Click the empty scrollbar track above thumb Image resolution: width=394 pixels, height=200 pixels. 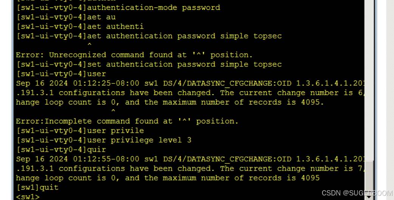(369, 80)
